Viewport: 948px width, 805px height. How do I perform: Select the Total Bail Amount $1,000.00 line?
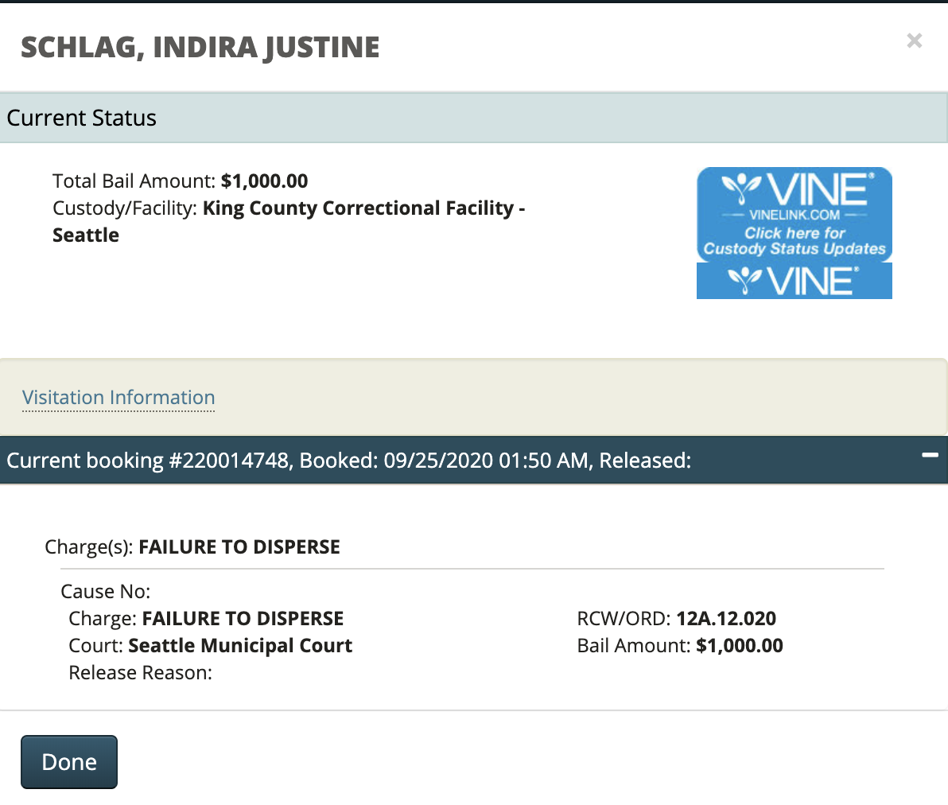[x=181, y=181]
